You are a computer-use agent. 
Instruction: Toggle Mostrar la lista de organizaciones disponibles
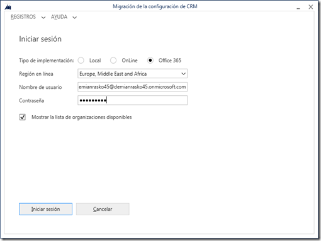(23, 117)
